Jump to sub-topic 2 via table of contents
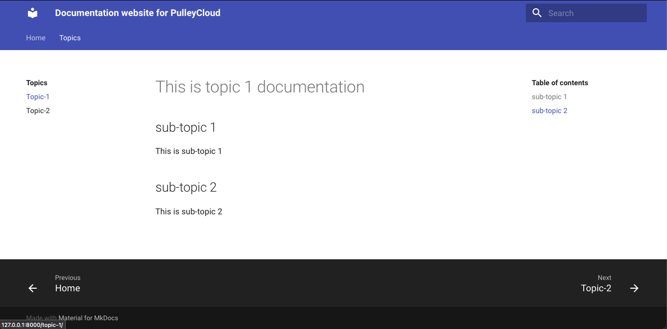Screen dimensions: 667x329 click(549, 111)
